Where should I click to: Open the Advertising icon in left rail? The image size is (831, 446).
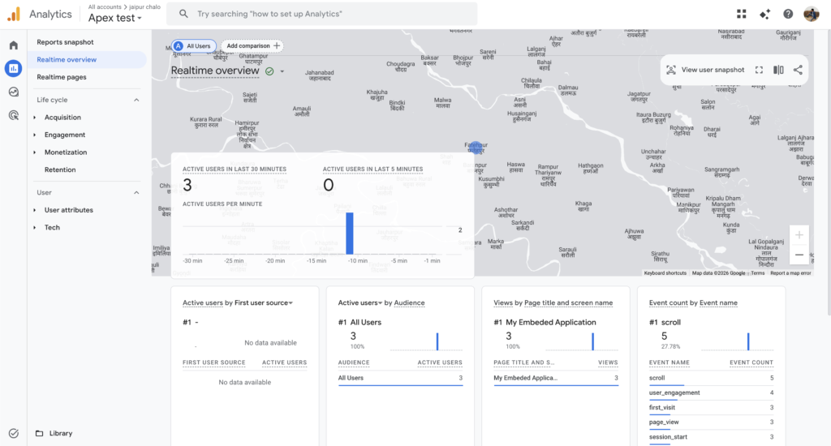[13, 115]
